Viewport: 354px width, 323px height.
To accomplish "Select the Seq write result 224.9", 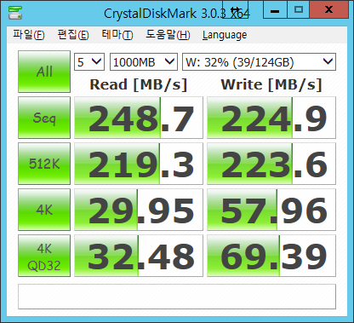I will coord(271,118).
